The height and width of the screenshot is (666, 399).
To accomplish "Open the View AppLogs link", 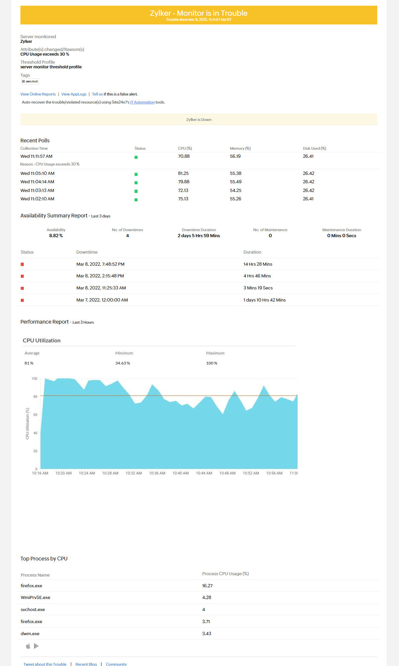I will pos(74,94).
